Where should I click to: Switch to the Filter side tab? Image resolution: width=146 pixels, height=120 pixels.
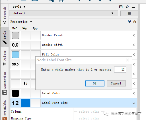5,58
